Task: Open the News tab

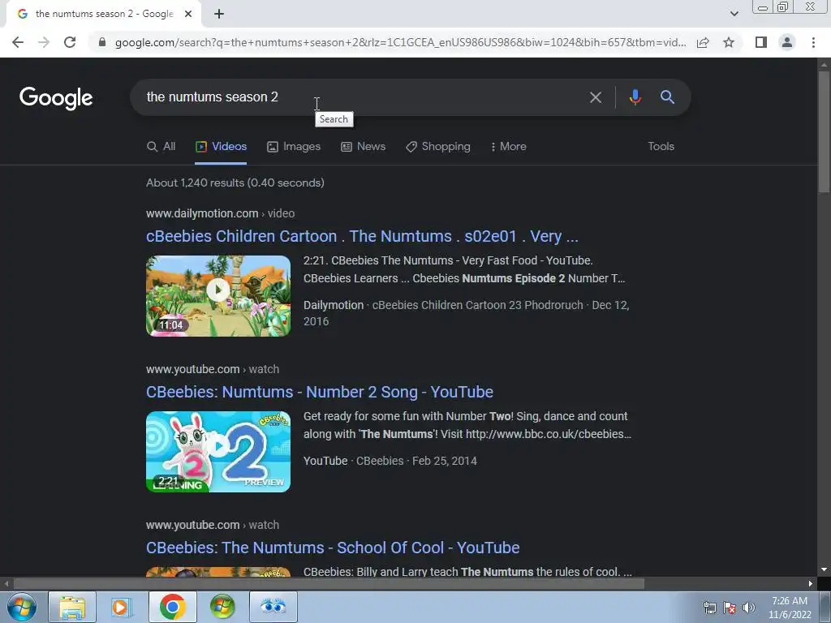Action: pos(363,147)
